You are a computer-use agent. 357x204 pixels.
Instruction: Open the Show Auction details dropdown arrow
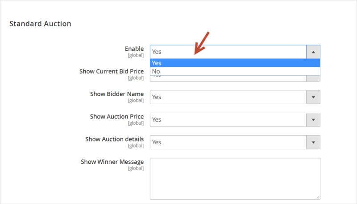coord(313,142)
